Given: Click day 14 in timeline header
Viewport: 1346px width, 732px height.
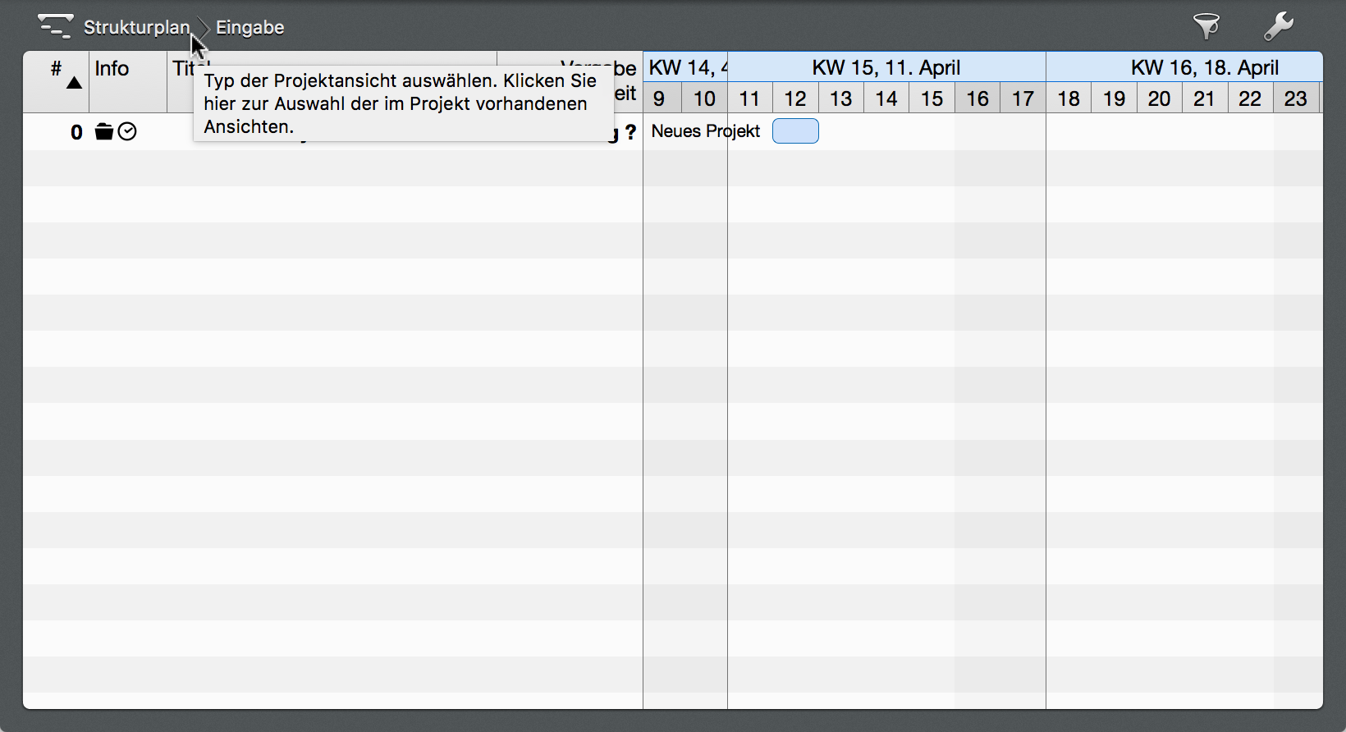Looking at the screenshot, I should (x=886, y=98).
